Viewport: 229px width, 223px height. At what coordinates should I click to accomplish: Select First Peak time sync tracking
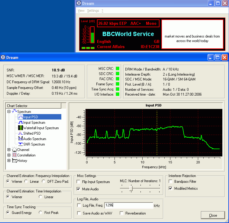40,212
